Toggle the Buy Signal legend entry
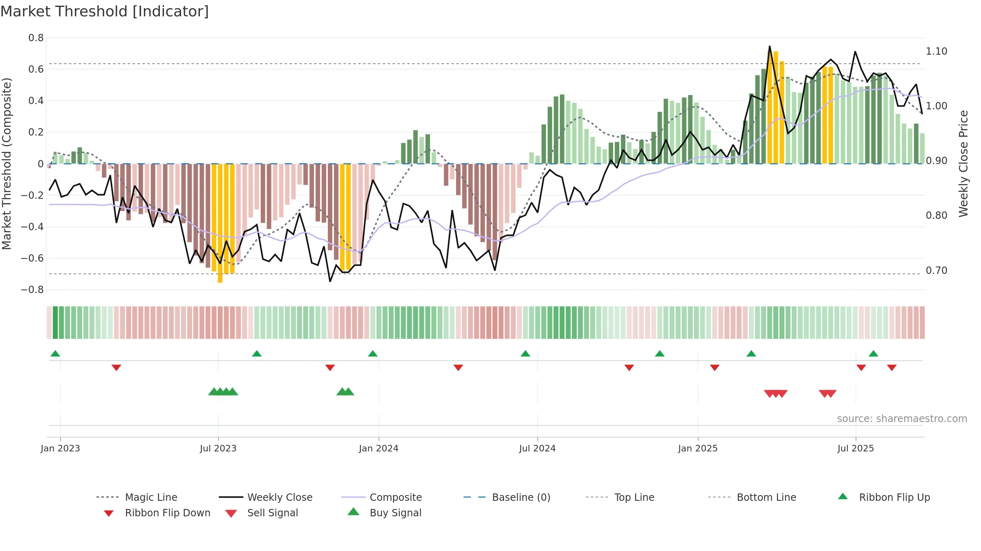981x551 pixels. tap(384, 513)
